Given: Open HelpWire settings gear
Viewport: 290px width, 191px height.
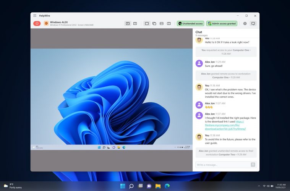Looking at the screenshot, I should [x=245, y=23].
